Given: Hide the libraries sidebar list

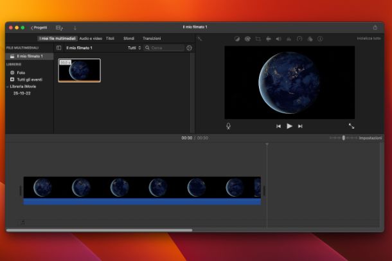Looking at the screenshot, I should 58,48.
